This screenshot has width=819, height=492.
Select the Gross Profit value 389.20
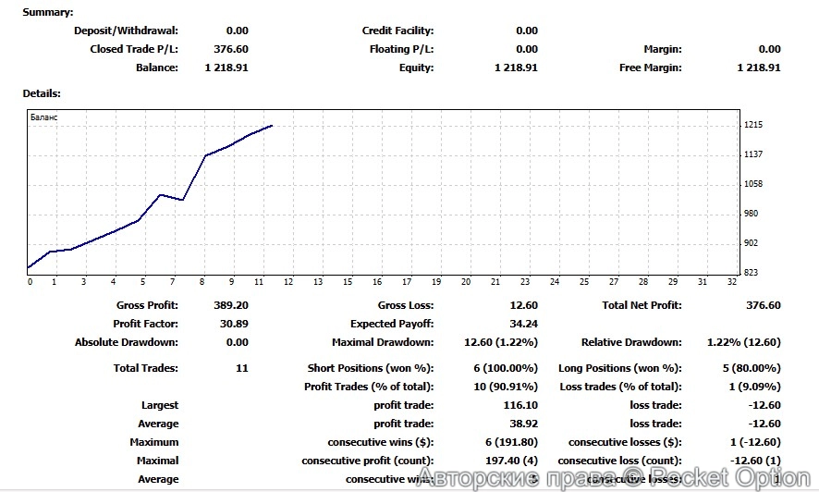[230, 305]
